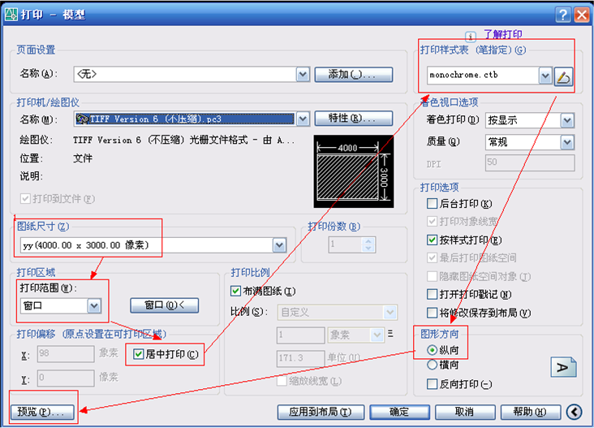Click the collapse dialog arrow icon
Image resolution: width=594 pixels, height=428 pixels.
(575, 412)
